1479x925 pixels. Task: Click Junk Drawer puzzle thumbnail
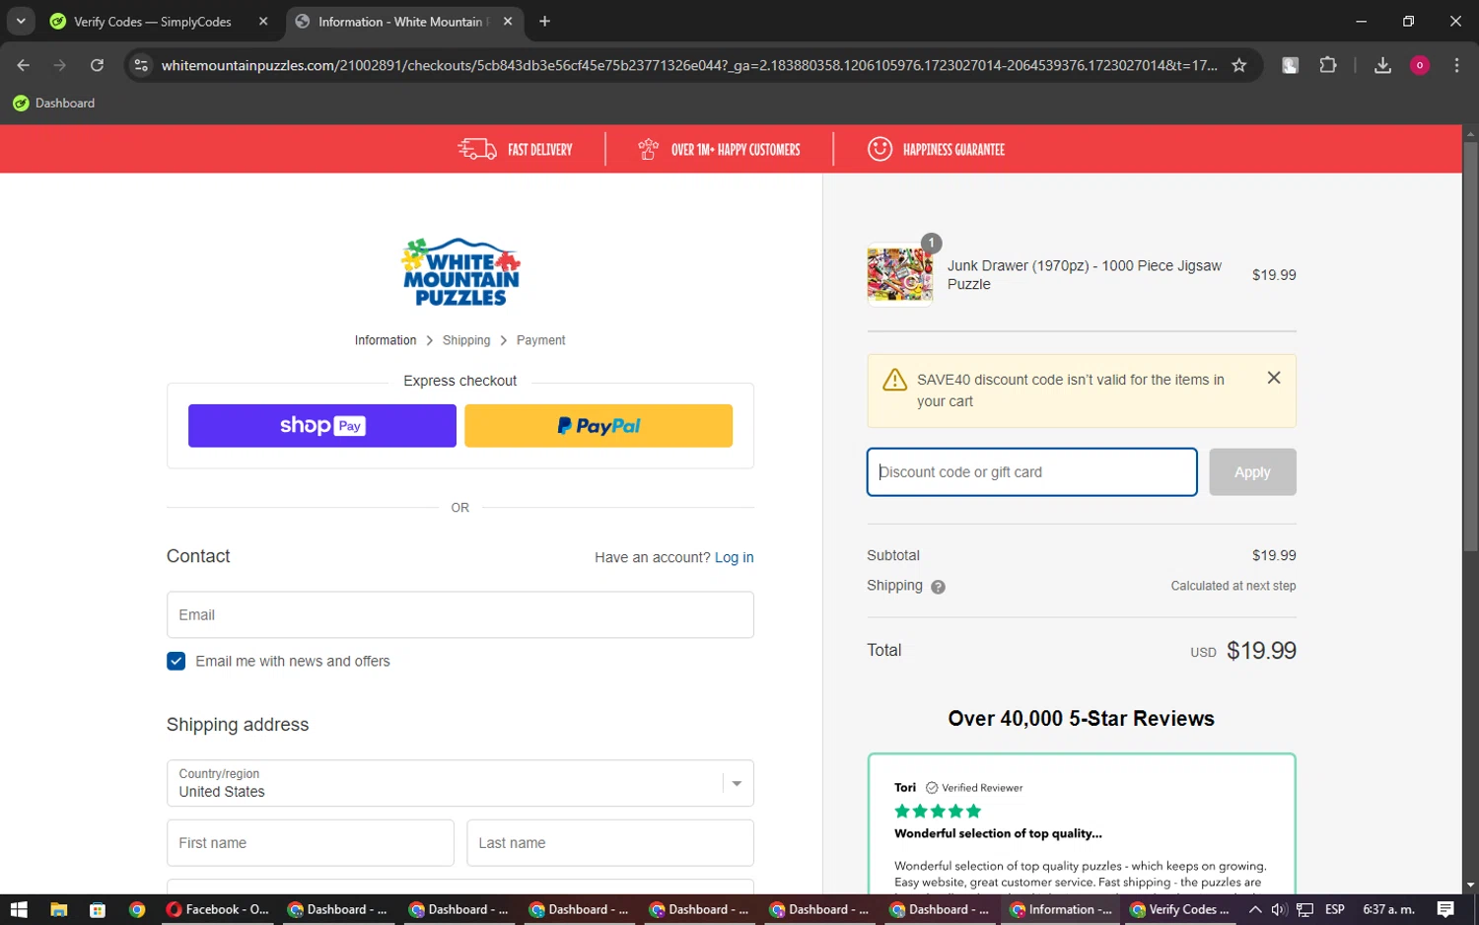(900, 274)
